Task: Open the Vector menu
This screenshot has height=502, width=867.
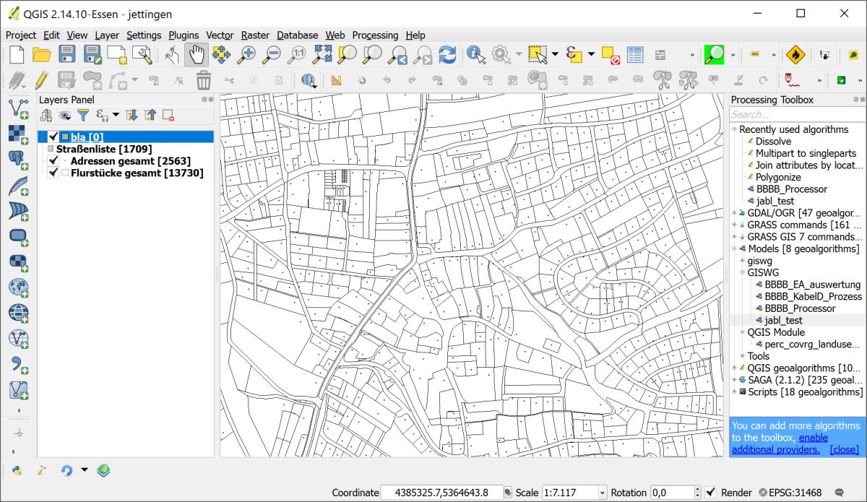Action: [220, 35]
